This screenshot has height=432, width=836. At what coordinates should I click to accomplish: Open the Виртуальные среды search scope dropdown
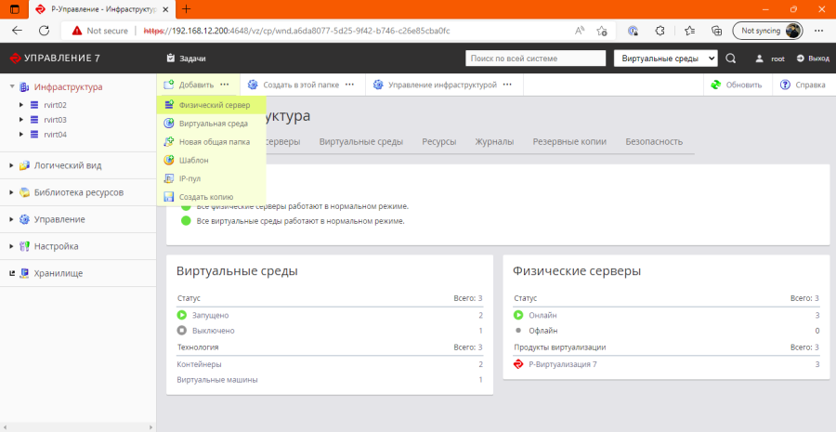coord(666,59)
